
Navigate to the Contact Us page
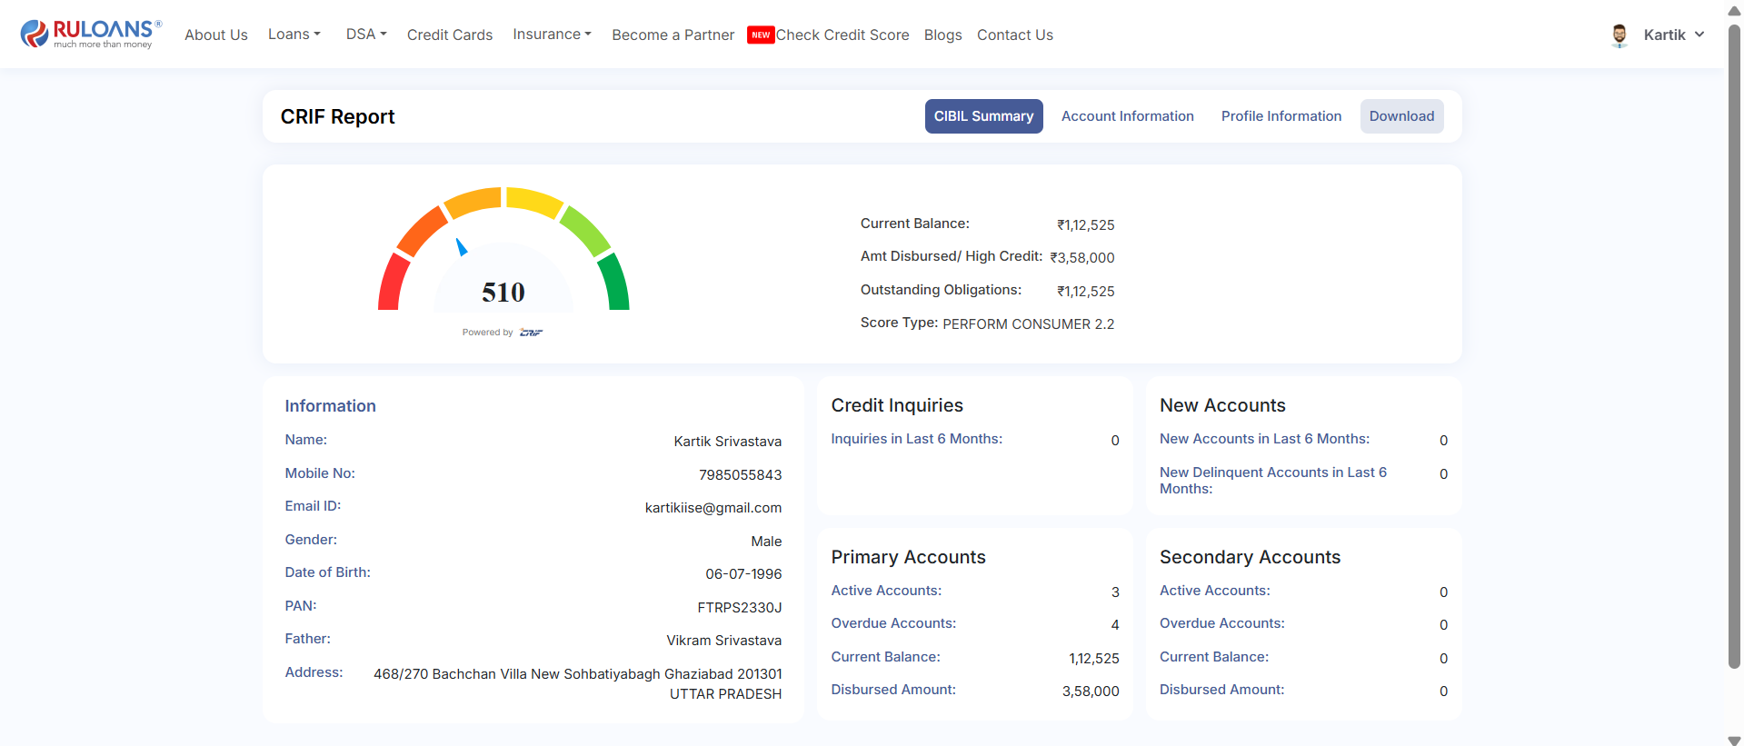(1014, 35)
